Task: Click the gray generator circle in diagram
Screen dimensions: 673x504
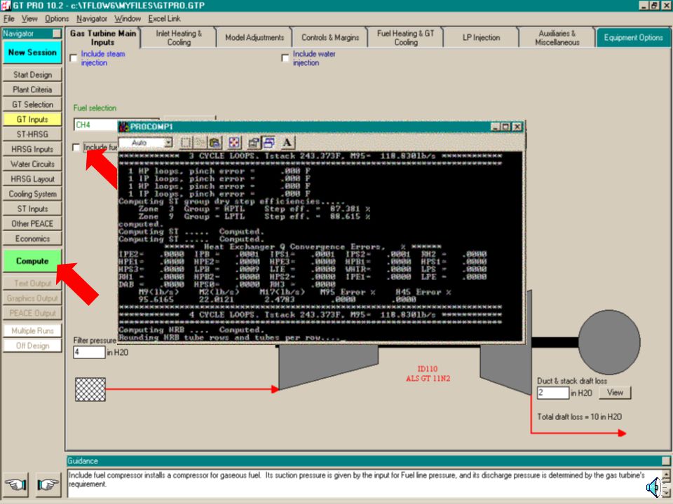Action: click(x=609, y=342)
